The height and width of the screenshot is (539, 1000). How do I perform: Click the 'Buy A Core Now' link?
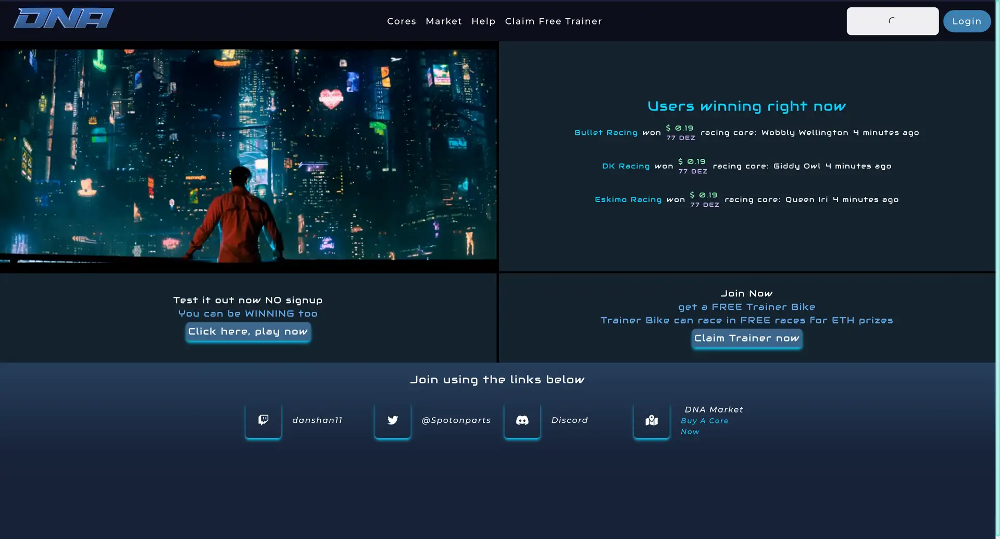[x=704, y=426]
